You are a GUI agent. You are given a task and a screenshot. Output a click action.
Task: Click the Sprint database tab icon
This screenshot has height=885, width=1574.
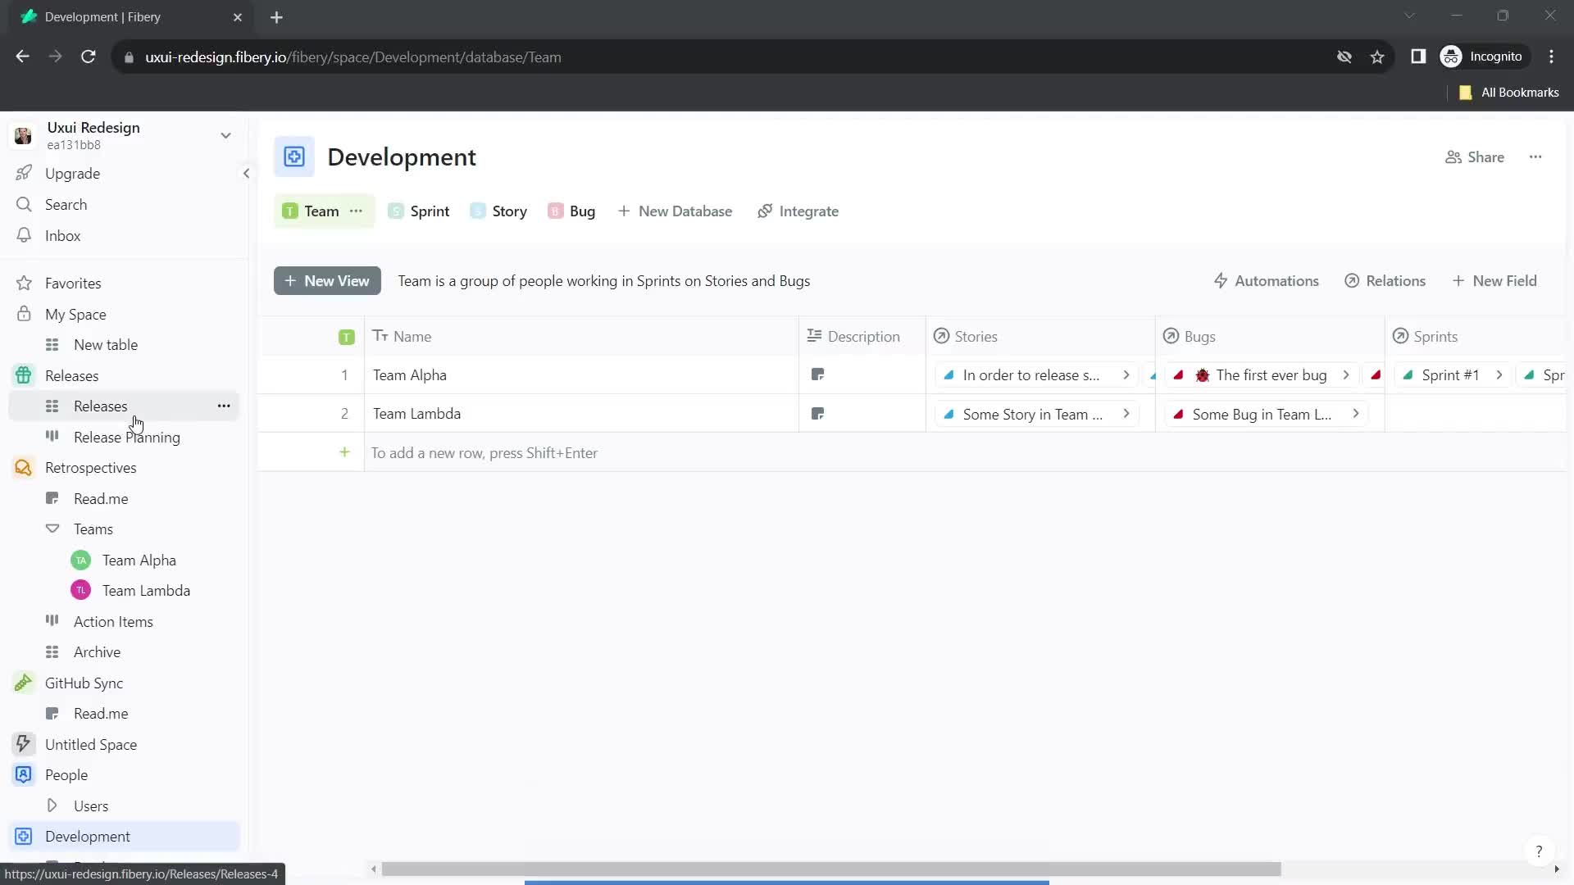coord(396,211)
